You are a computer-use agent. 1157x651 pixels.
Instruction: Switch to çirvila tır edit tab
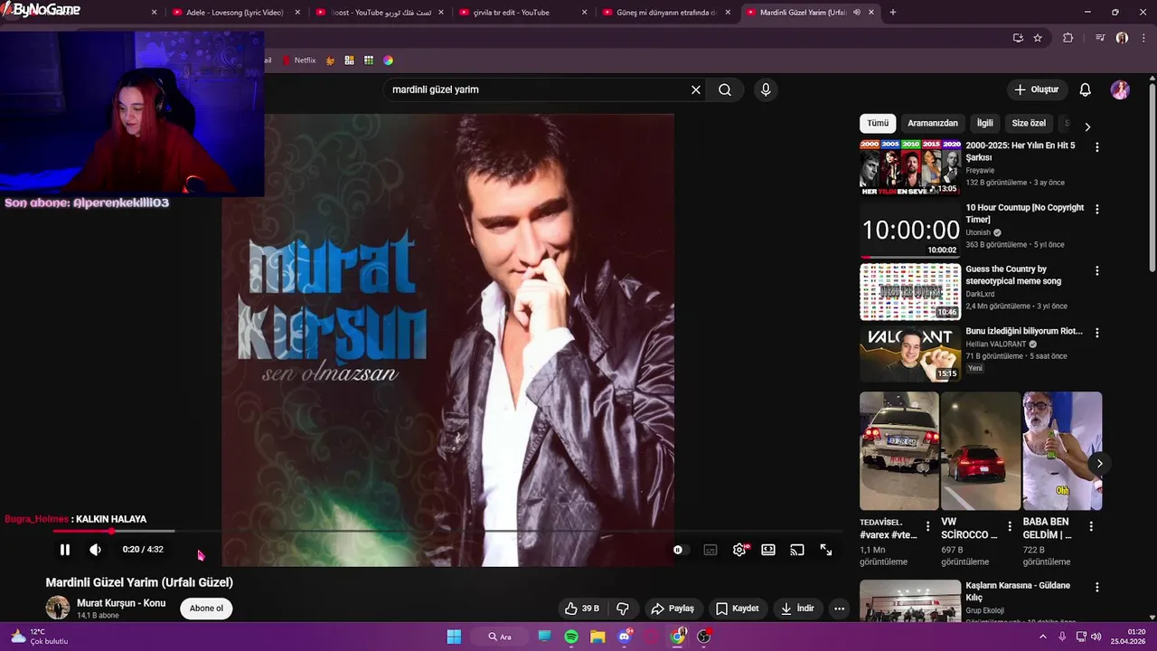pos(519,13)
